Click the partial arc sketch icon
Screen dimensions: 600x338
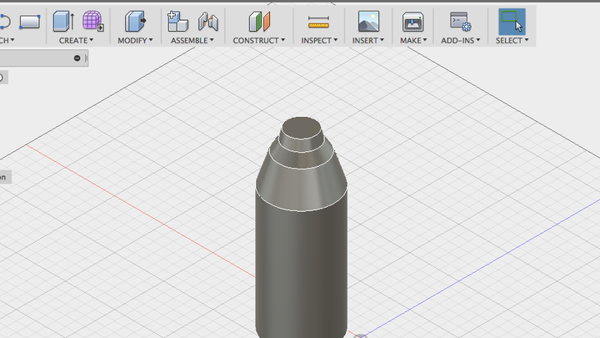5,22
